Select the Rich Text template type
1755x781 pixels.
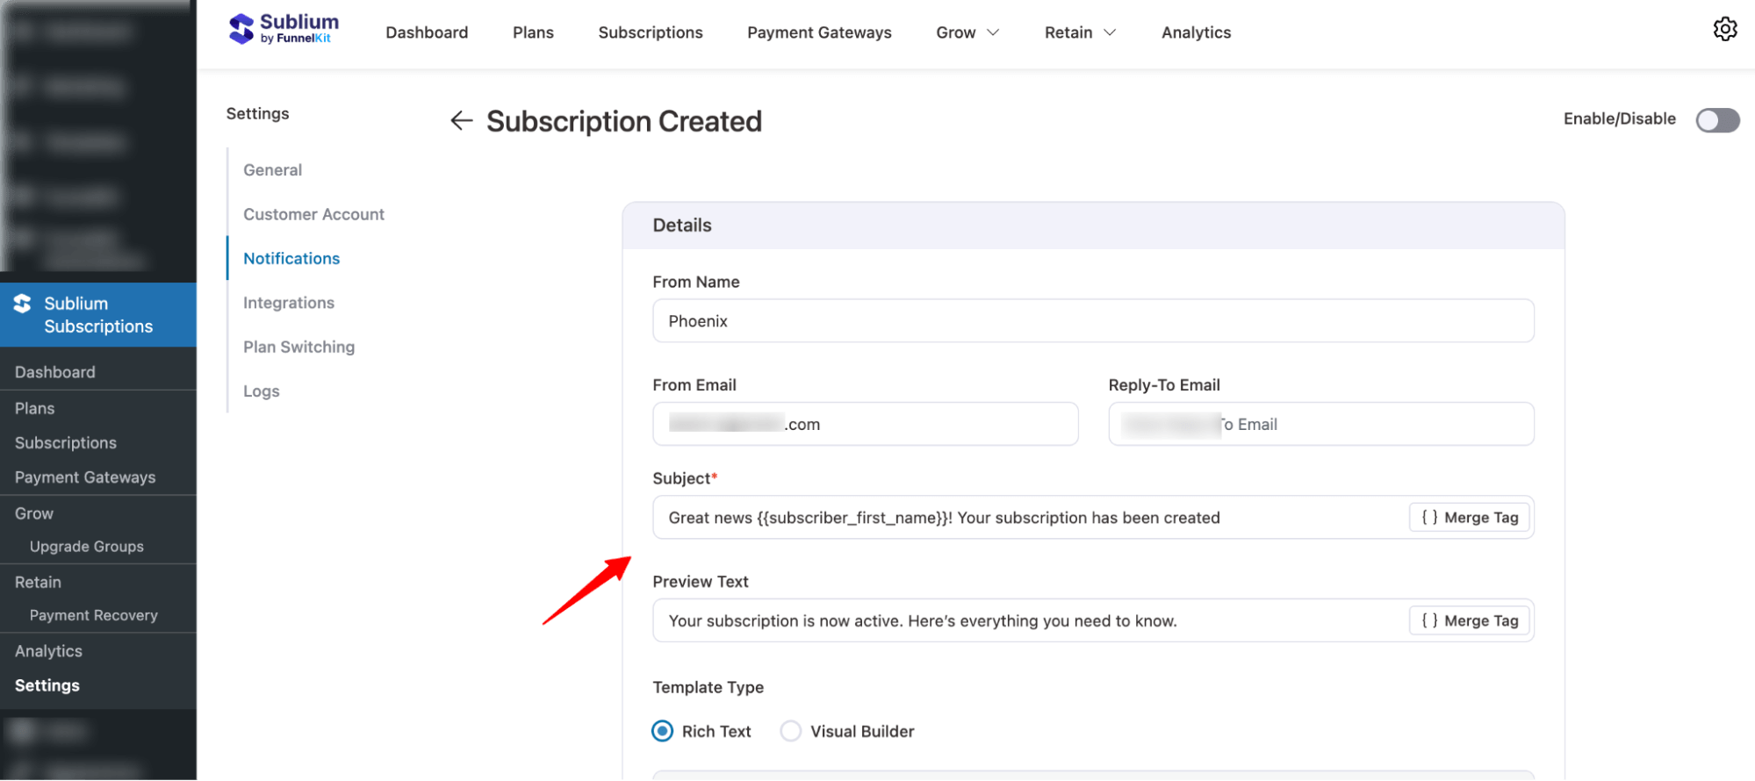(x=661, y=730)
